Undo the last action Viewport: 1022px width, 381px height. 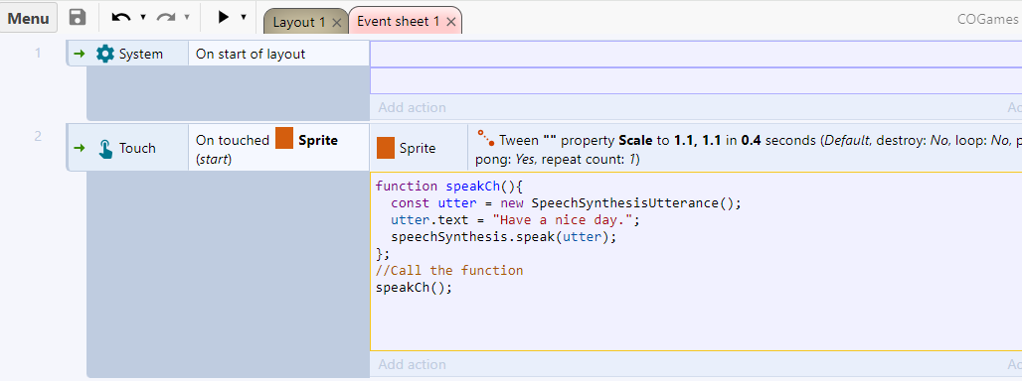click(121, 18)
